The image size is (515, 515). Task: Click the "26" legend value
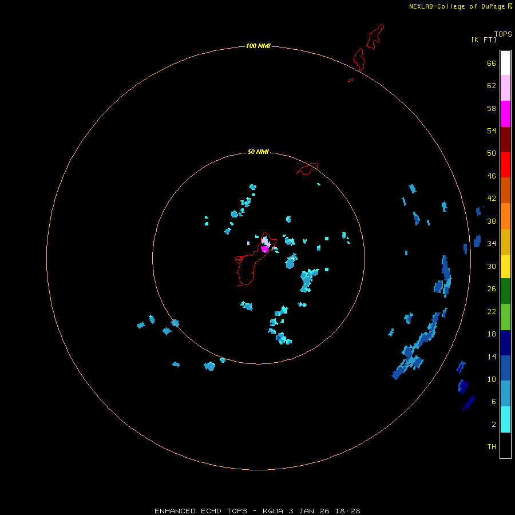(492, 289)
